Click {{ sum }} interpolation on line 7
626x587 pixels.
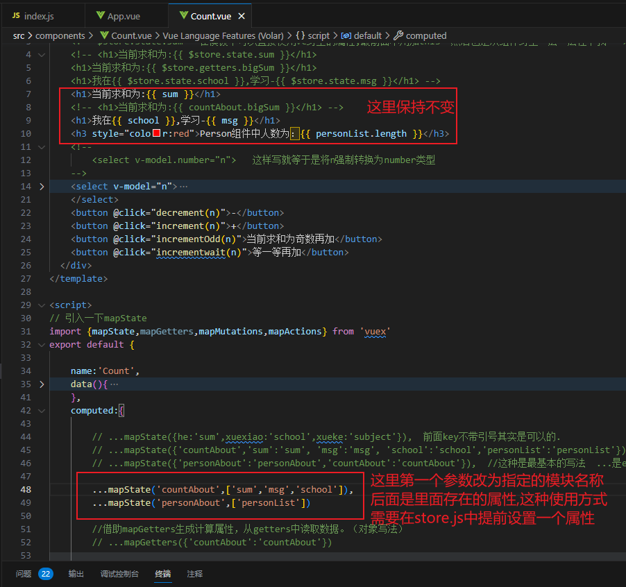(169, 94)
